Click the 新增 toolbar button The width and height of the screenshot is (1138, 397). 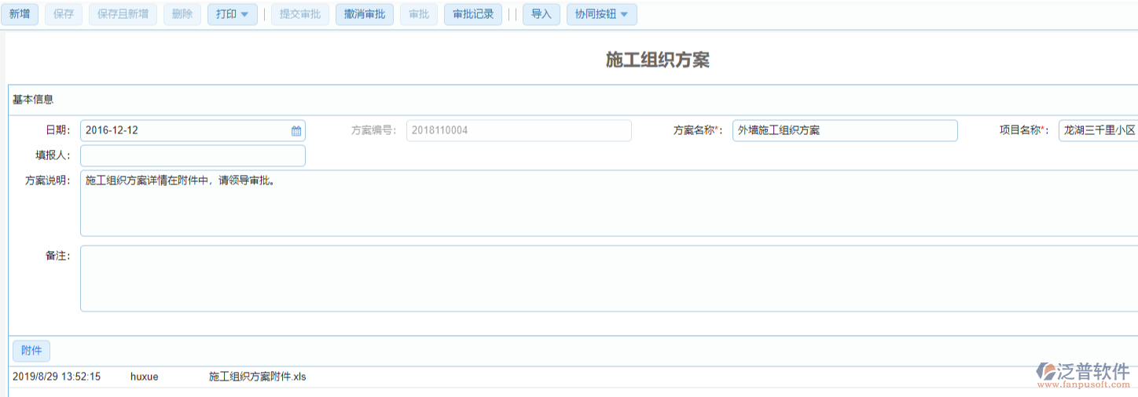coord(20,14)
